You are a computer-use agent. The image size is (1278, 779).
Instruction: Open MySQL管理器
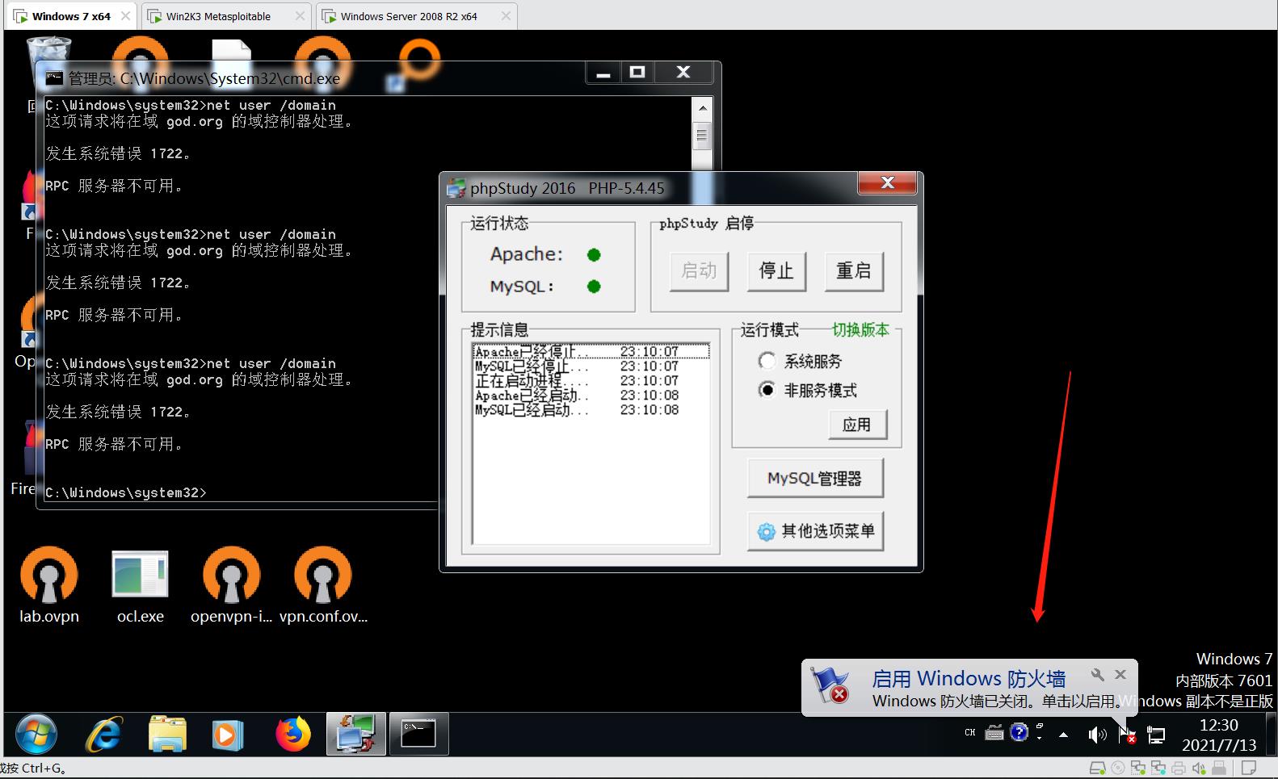[815, 478]
